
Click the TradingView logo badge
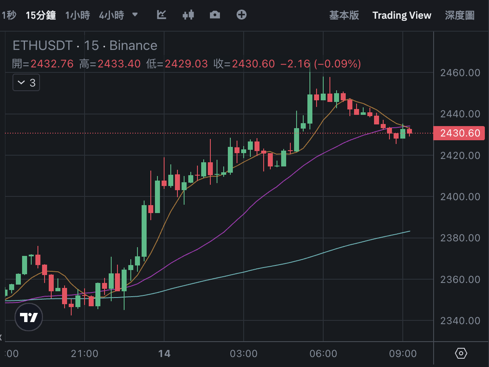coord(29,318)
